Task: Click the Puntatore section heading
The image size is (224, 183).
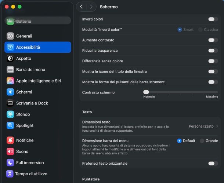Action: [x=91, y=179]
